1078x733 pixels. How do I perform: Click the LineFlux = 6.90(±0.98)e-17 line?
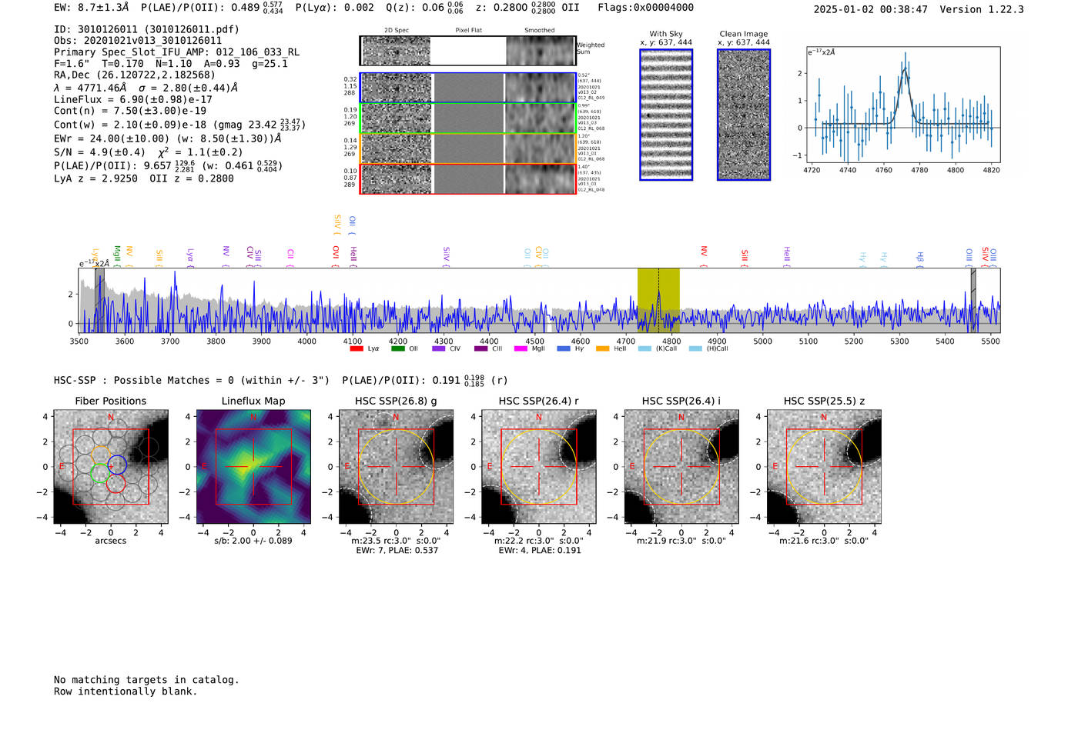click(133, 99)
